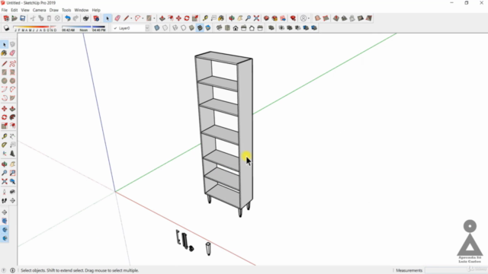488x274 pixels.
Task: Click the Open file icon in the top toolbar
Action: coord(14,18)
